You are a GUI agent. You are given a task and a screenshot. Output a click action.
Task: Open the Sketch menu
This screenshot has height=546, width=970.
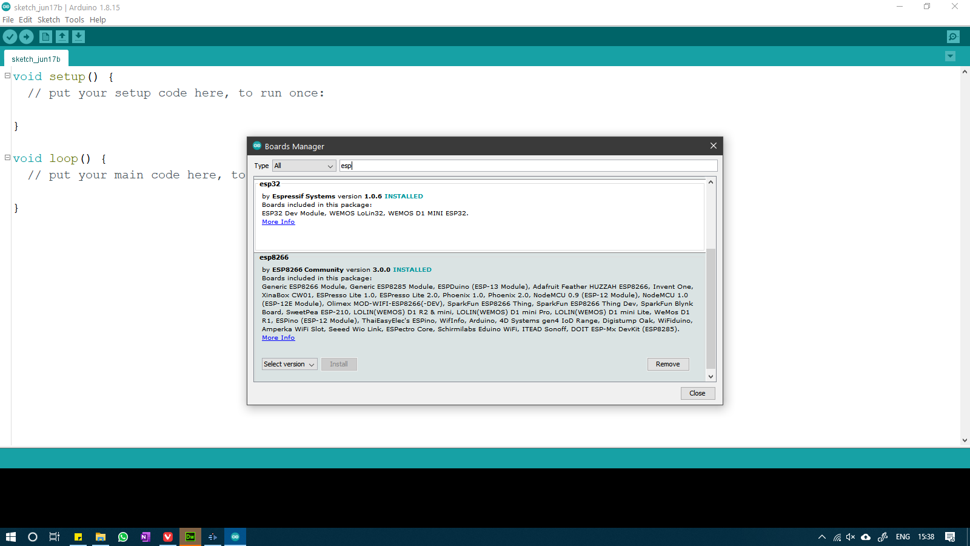coord(48,19)
